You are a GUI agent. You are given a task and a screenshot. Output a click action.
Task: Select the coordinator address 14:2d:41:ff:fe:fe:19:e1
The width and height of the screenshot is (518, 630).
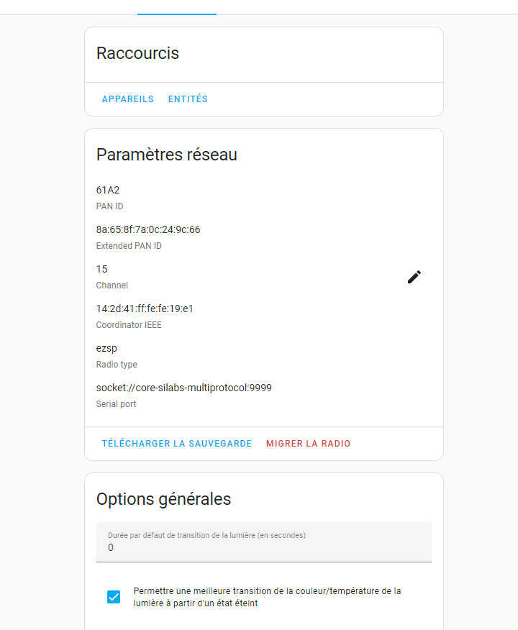145,309
